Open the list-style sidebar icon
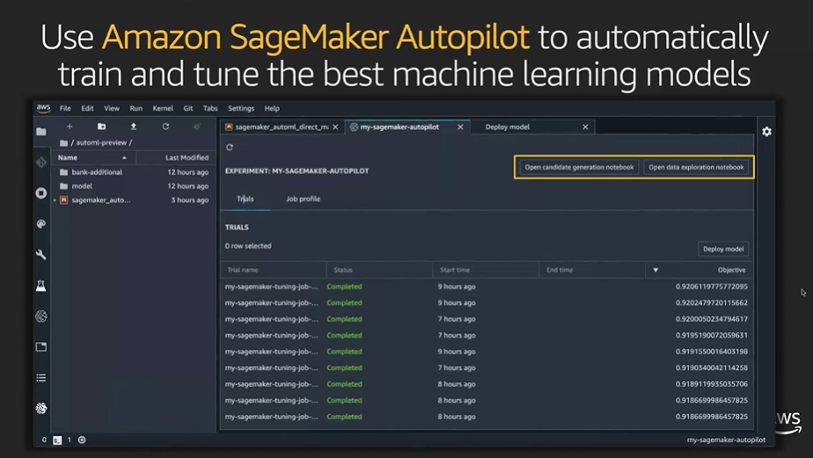The height and width of the screenshot is (458, 813). coord(41,378)
